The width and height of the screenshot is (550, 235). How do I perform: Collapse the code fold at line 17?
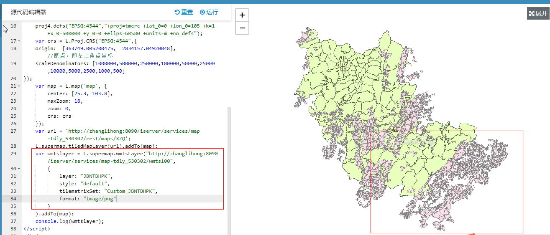coord(19,41)
